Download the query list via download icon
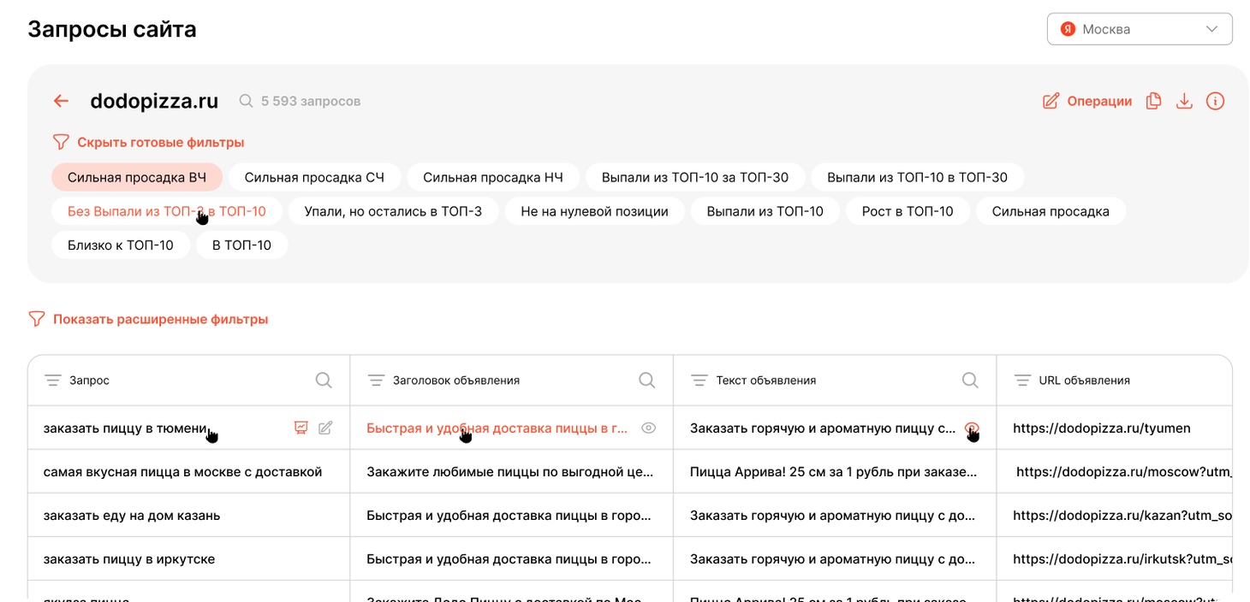Screen dimensions: 1250x602 tap(1184, 101)
